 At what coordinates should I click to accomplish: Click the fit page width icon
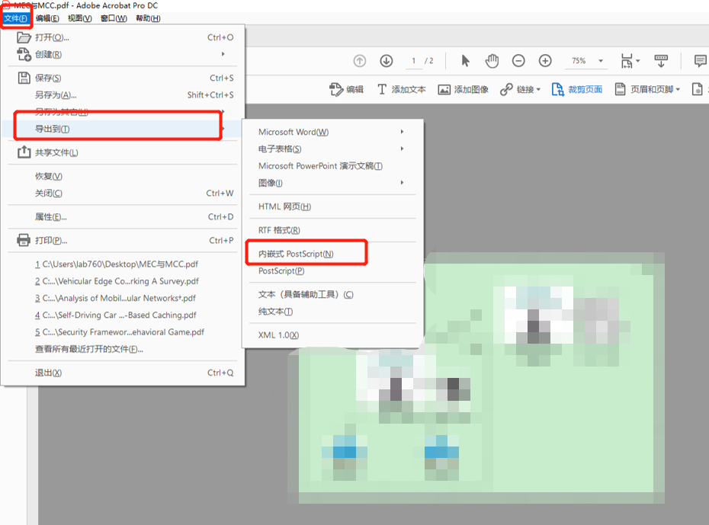coord(627,60)
